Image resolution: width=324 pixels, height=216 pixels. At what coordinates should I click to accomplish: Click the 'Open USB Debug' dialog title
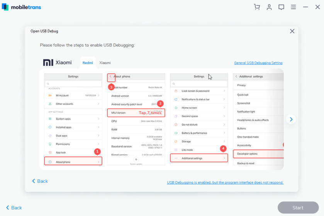pos(44,31)
